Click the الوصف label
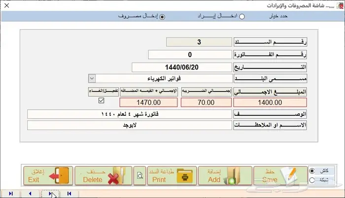The height and width of the screenshot is (198, 345). pos(270,114)
